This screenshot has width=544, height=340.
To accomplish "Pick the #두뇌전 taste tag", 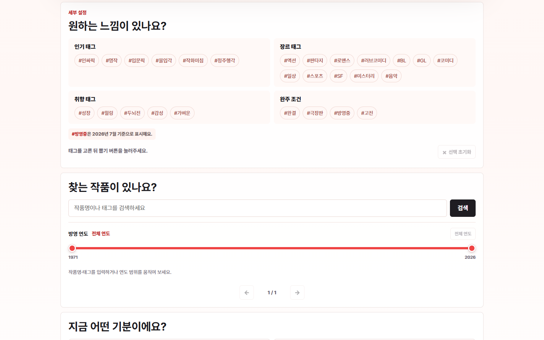I will [x=132, y=113].
